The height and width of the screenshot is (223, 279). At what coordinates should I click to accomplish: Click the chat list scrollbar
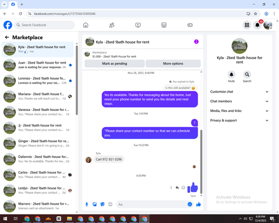(x=77, y=80)
